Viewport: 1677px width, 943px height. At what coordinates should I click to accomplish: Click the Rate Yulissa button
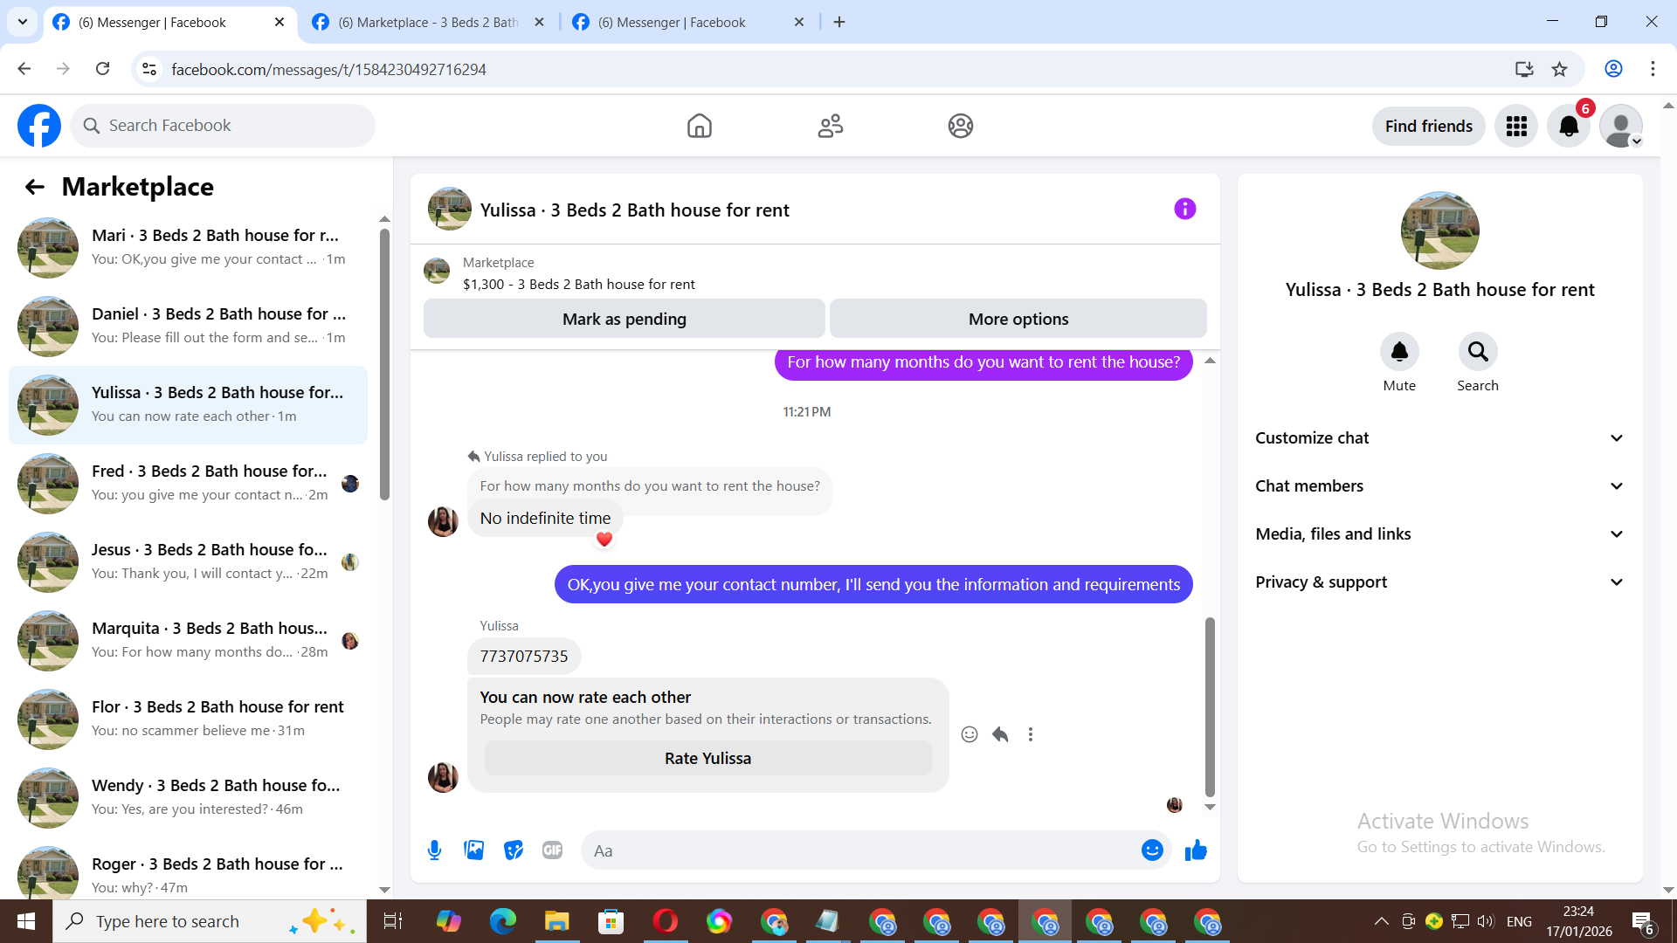click(707, 758)
